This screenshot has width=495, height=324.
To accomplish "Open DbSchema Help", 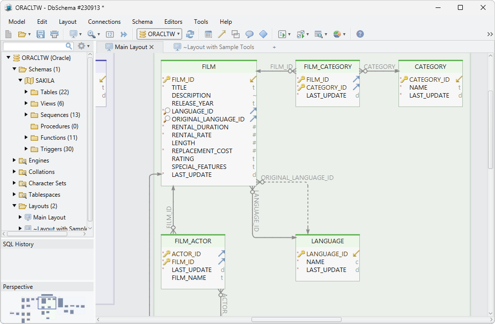I will [359, 34].
